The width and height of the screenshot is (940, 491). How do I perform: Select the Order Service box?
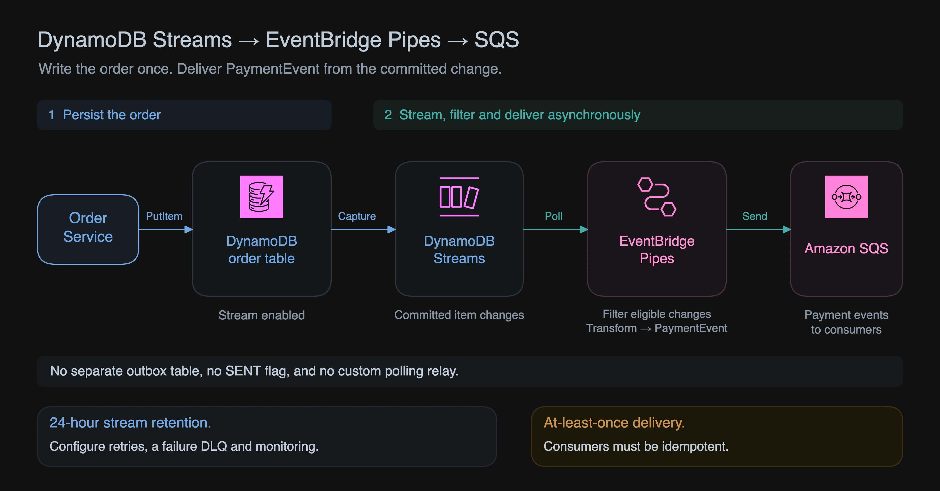88,229
